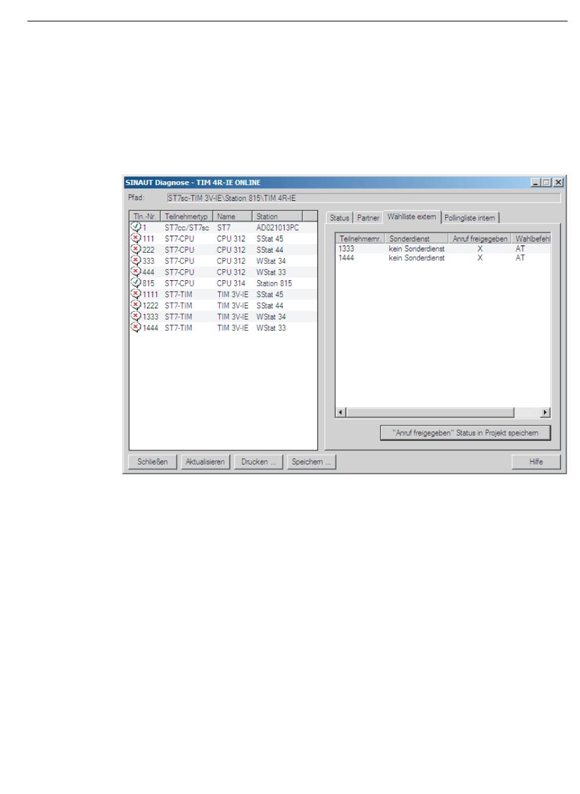Screen dimensions: 580x794
Task: Open the Partner tab
Action: click(x=368, y=218)
